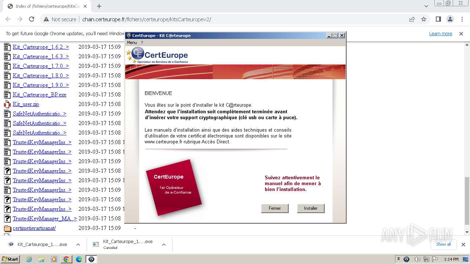
Task: Click Show all downloads button
Action: 443,244
